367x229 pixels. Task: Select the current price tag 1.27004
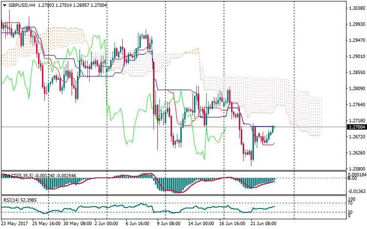356,127
